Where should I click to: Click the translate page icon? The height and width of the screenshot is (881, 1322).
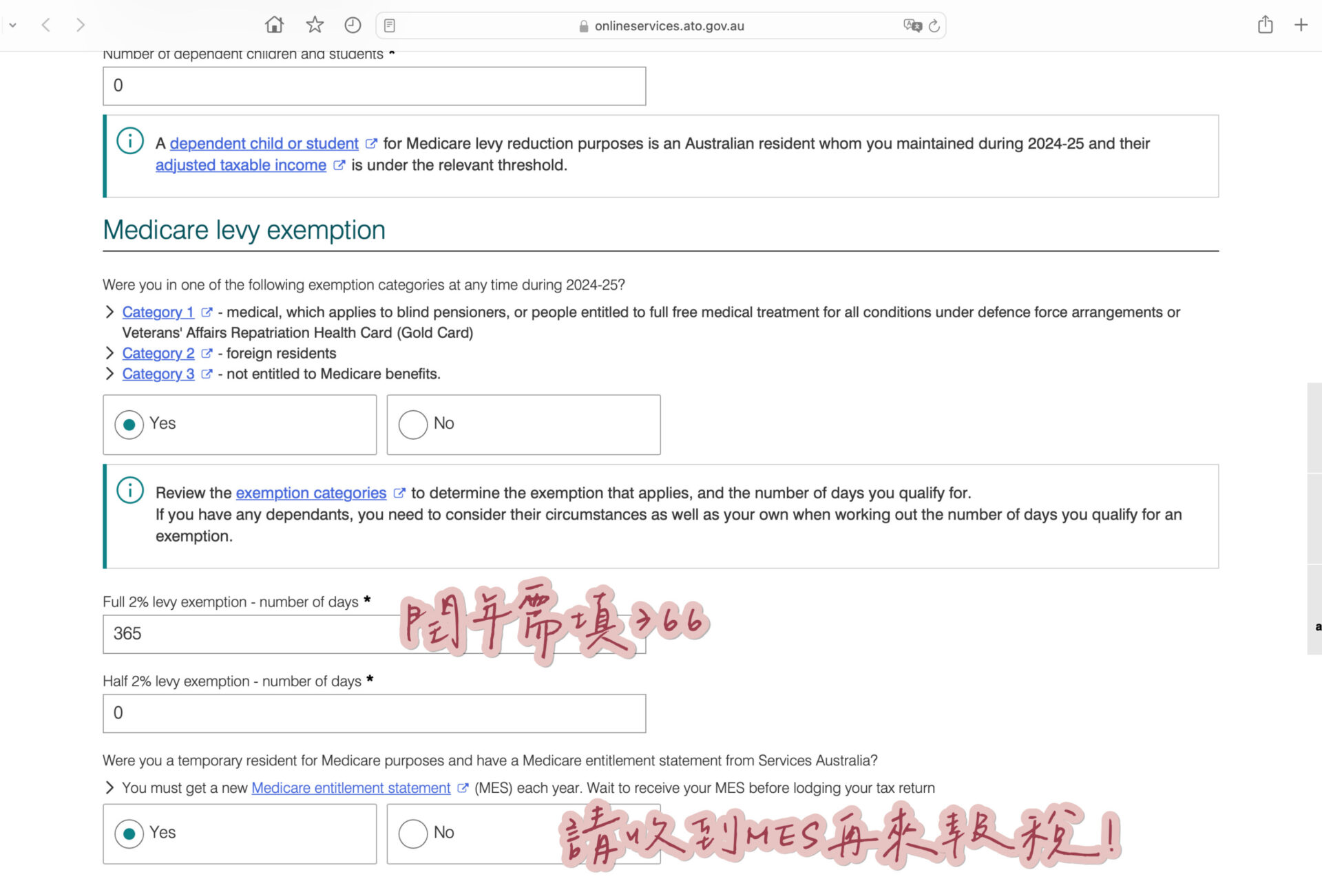pos(912,25)
